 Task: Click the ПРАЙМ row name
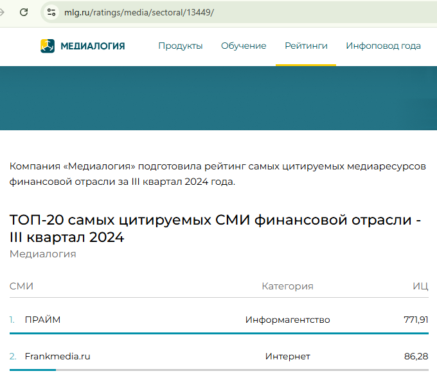(42, 320)
